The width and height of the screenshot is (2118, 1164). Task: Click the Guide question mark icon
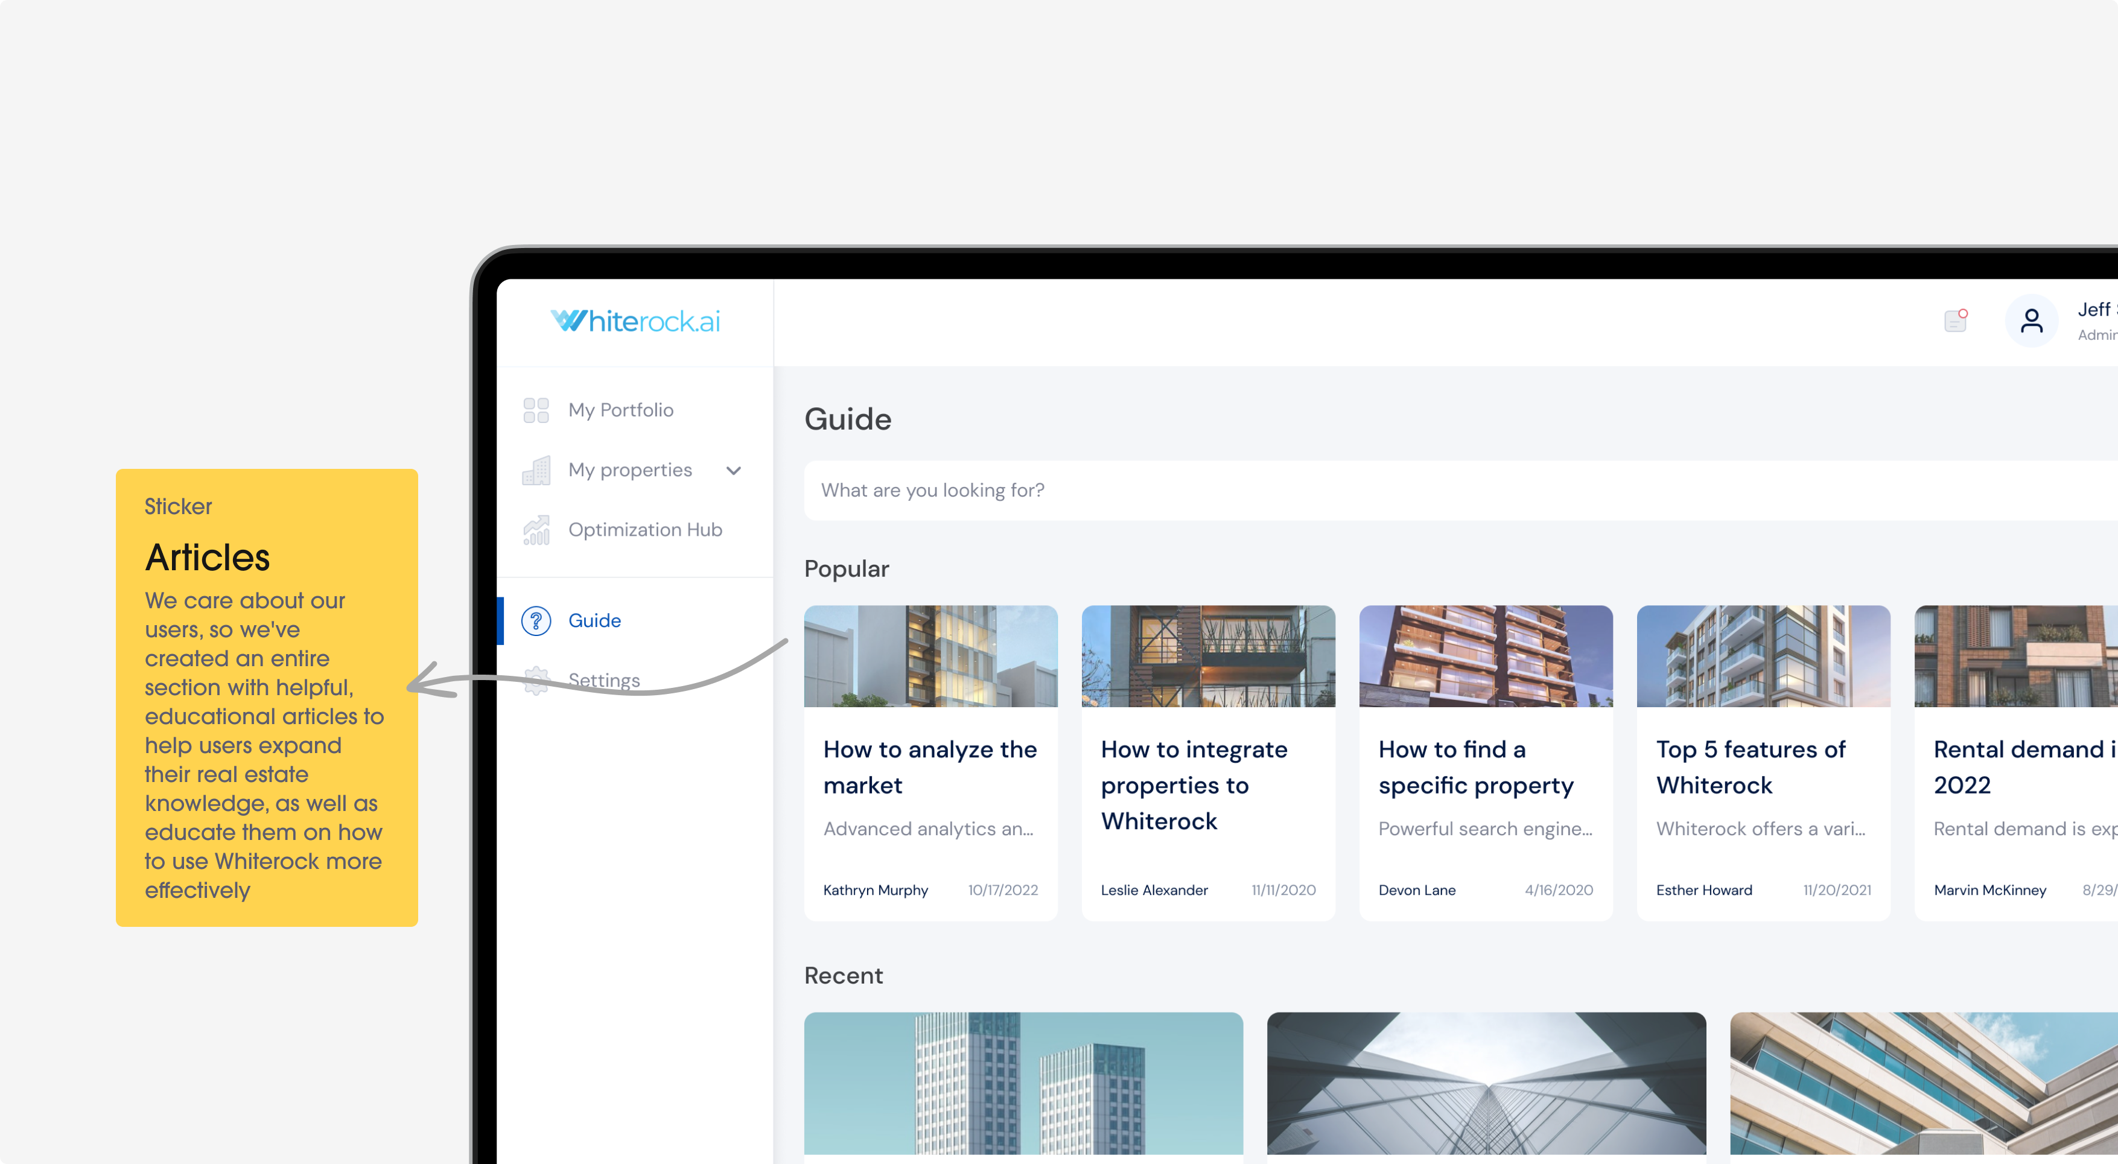coord(536,621)
